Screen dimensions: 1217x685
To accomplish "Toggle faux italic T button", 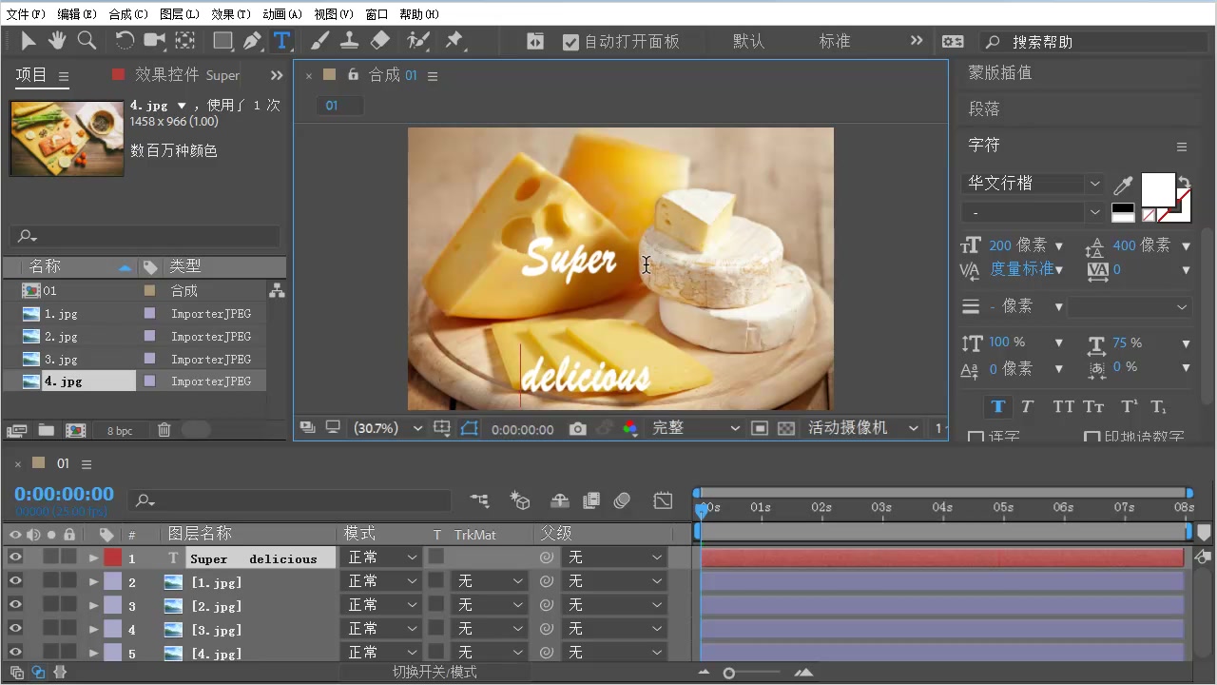I will 1027,407.
